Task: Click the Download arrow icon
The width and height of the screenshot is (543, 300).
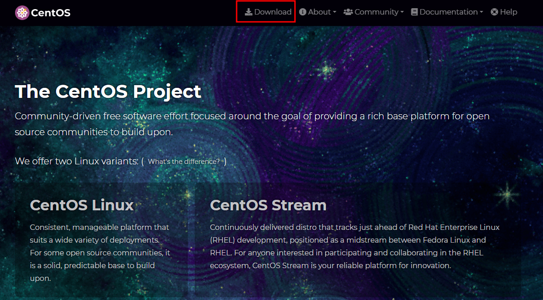Action: click(248, 12)
